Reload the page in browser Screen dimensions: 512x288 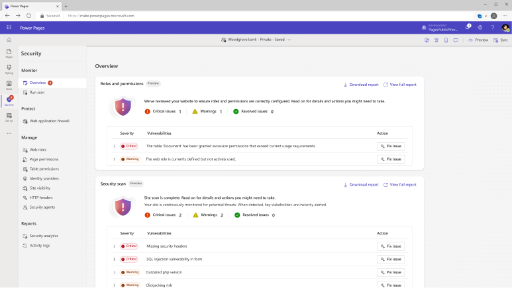(28, 16)
